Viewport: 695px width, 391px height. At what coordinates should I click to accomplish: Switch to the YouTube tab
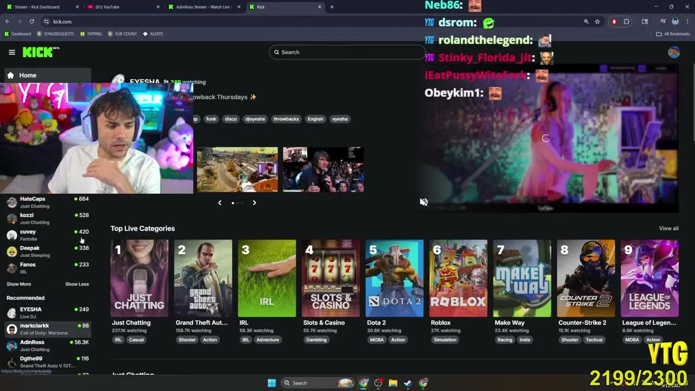122,7
